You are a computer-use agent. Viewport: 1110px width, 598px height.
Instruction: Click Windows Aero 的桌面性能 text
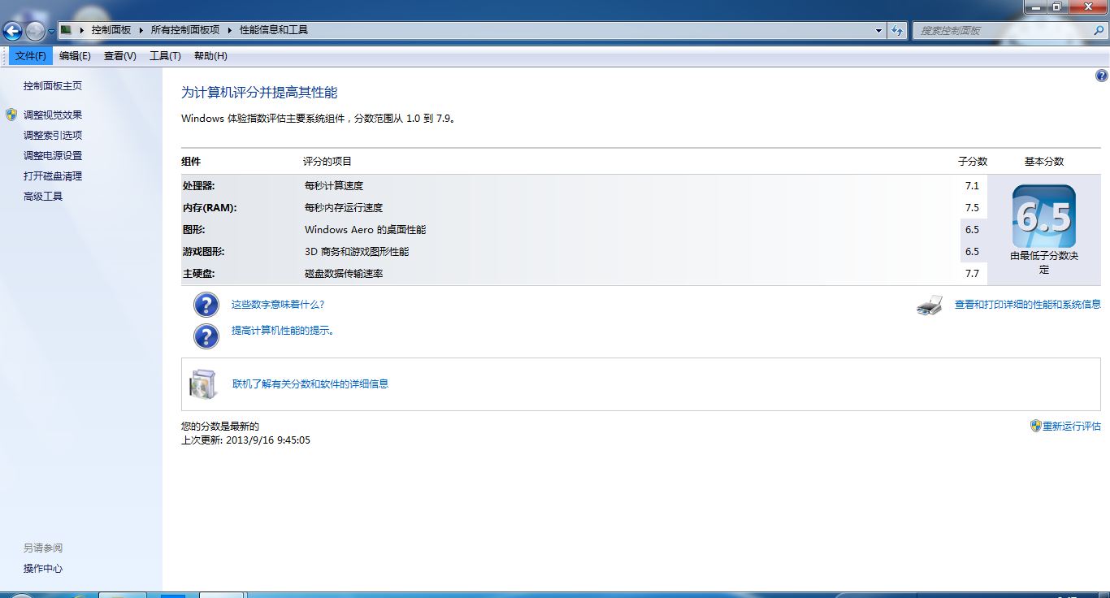pyautogui.click(x=365, y=229)
